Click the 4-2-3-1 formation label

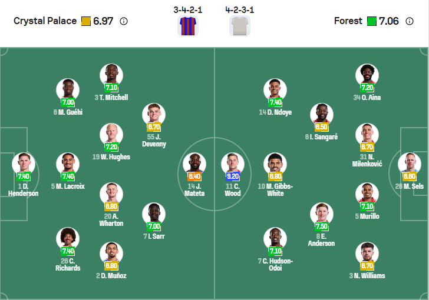tap(239, 10)
